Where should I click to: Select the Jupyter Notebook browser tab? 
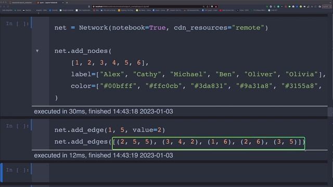(50, 3)
